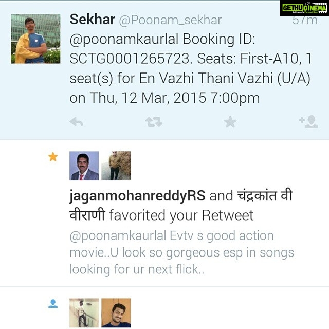Open the चंद्रकांत वी वीराणी user name

click(x=181, y=206)
